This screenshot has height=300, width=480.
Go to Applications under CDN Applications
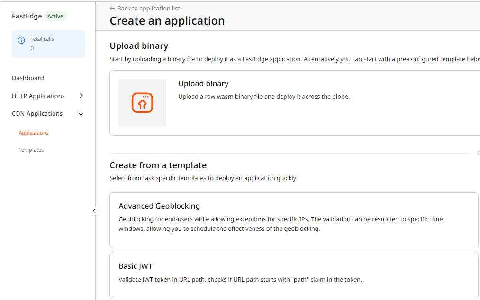pyautogui.click(x=34, y=133)
